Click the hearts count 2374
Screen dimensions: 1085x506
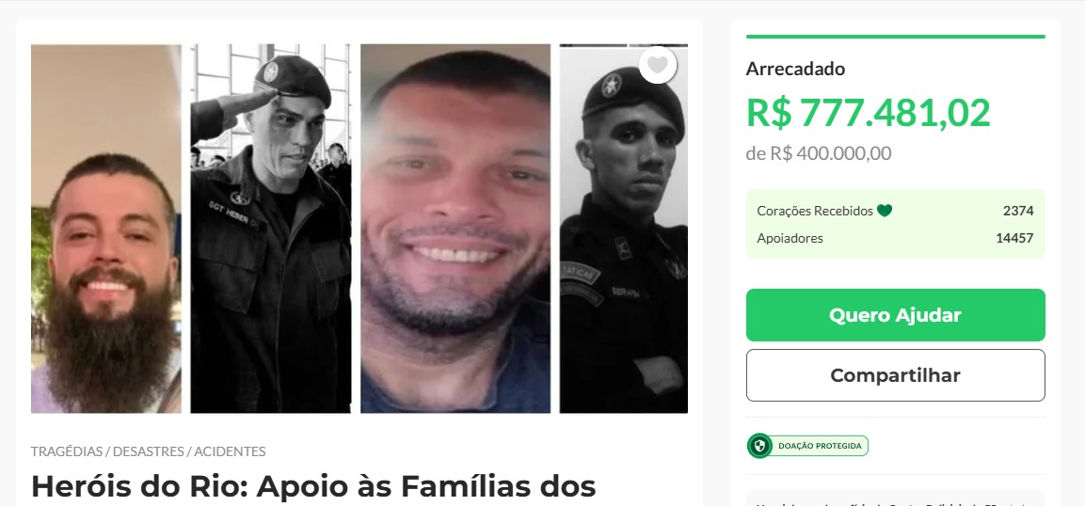tap(1018, 211)
